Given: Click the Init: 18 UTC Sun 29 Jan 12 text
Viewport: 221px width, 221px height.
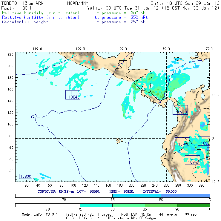Looking at the screenshot, I should pos(185,3).
